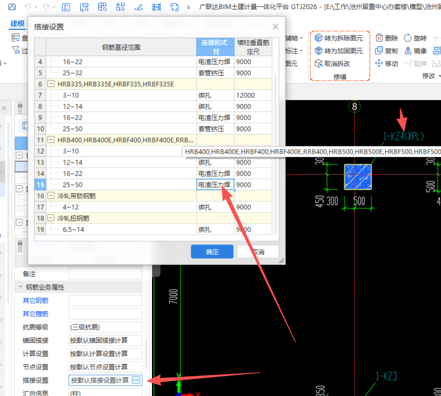This screenshot has width=441, height=396.
Task: Collapse the HRB335 rebar group in row 6
Action: point(51,84)
